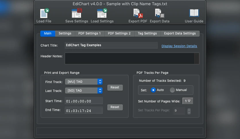Switch to the Main tab
Viewport: 240px width, 139px height.
point(48,33)
